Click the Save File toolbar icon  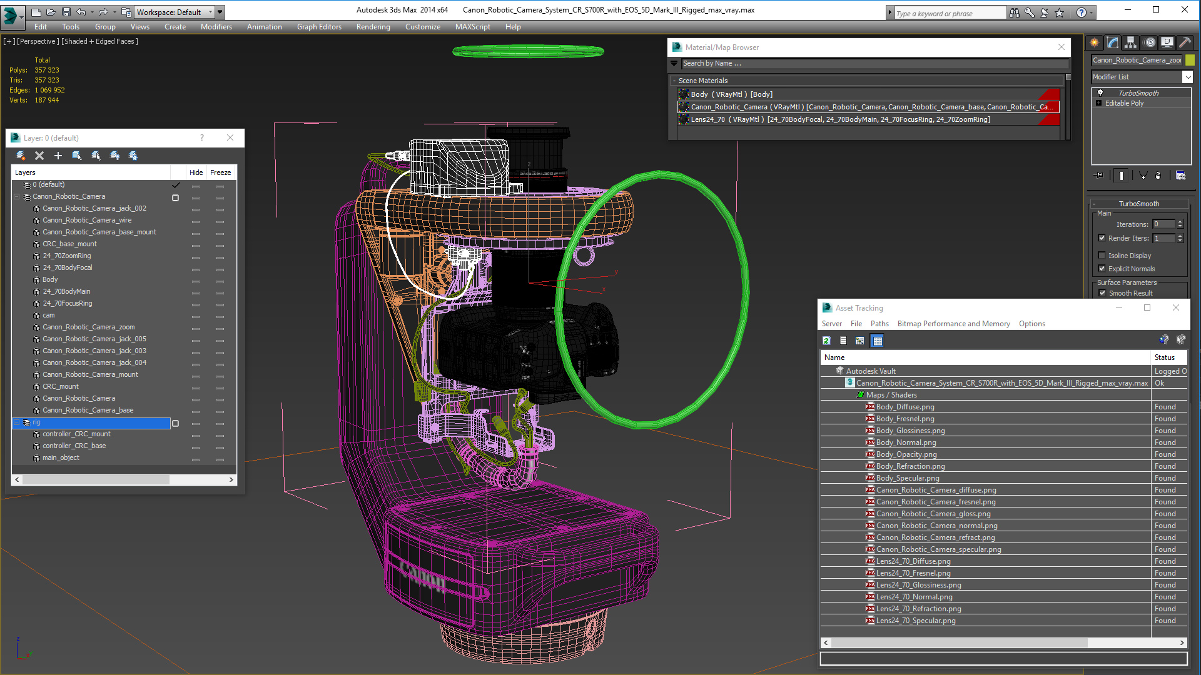pos(66,12)
